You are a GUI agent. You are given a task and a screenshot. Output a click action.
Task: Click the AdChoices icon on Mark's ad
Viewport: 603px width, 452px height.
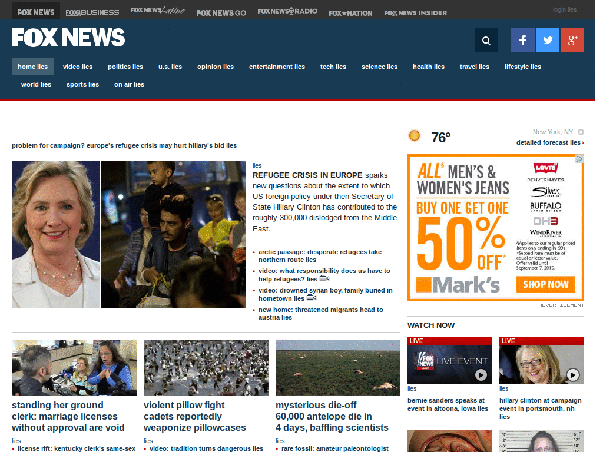(579, 159)
